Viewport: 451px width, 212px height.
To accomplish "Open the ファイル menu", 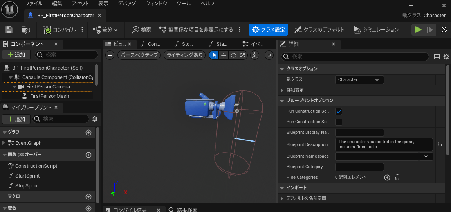I will coord(34,4).
